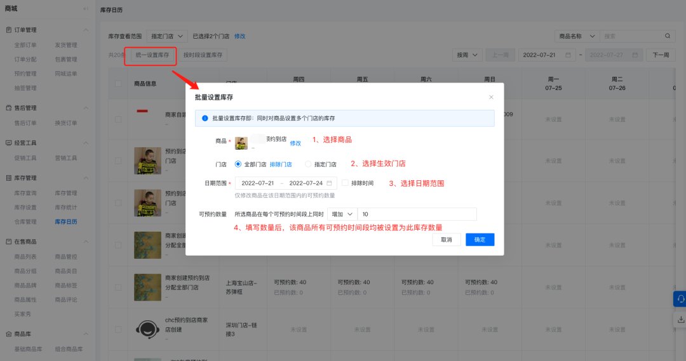
Task: Open the 商品名称 search type dropdown
Action: click(x=577, y=36)
